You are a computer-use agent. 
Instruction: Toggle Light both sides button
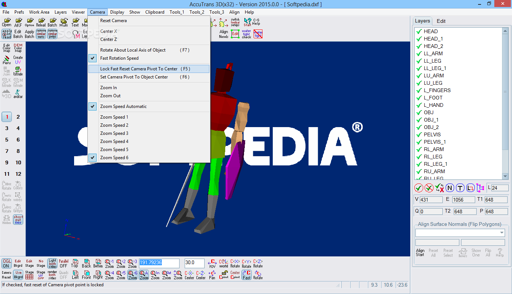(52, 263)
